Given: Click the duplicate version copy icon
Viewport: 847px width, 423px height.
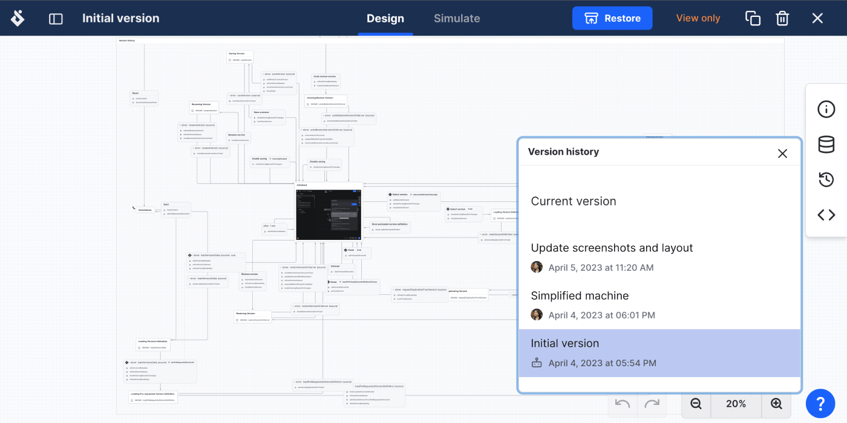Looking at the screenshot, I should [753, 18].
